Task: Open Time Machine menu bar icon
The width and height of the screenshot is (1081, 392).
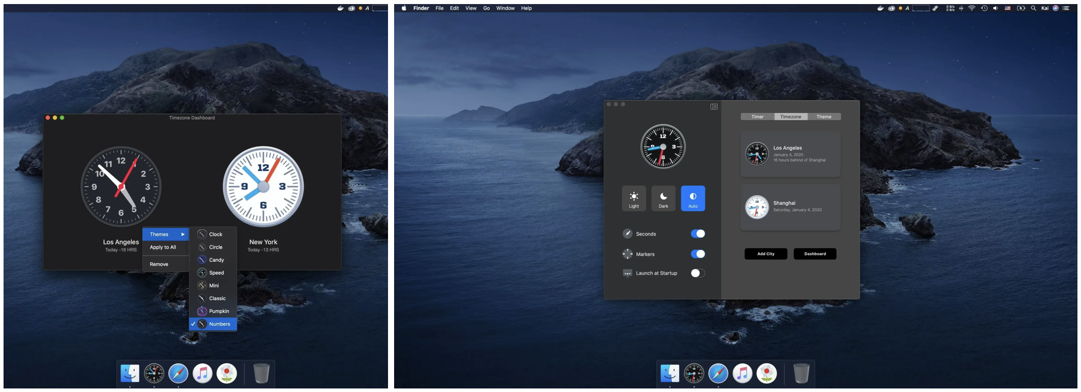Action: (984, 8)
